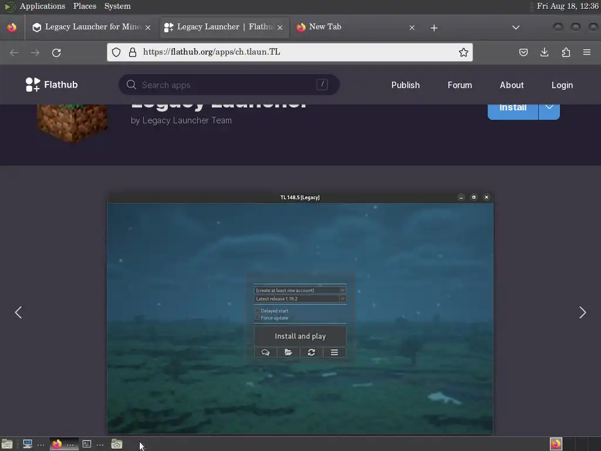The height and width of the screenshot is (451, 601).
Task: Click the Minecraft grass block app icon
Action: click(72, 123)
